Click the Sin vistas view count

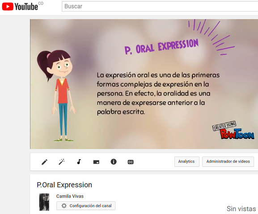[241, 209]
